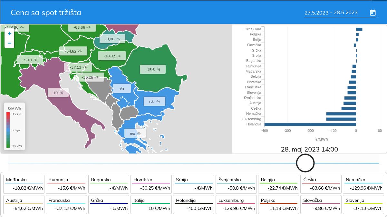The image size is (387, 217).
Task: Select the Poljska price card
Action: [x=279, y=204]
